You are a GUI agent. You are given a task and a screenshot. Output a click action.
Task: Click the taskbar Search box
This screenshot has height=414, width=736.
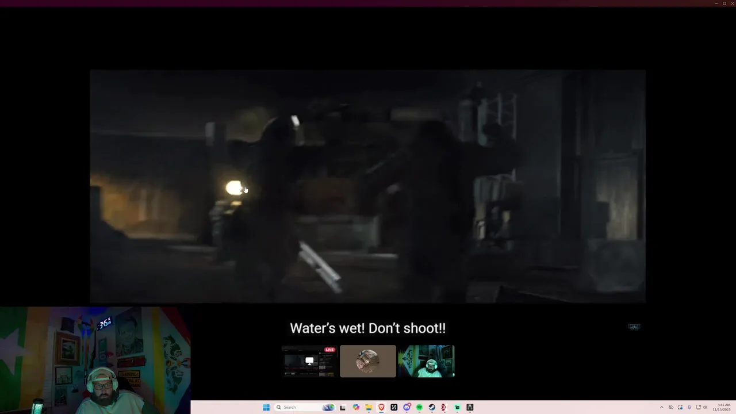305,407
